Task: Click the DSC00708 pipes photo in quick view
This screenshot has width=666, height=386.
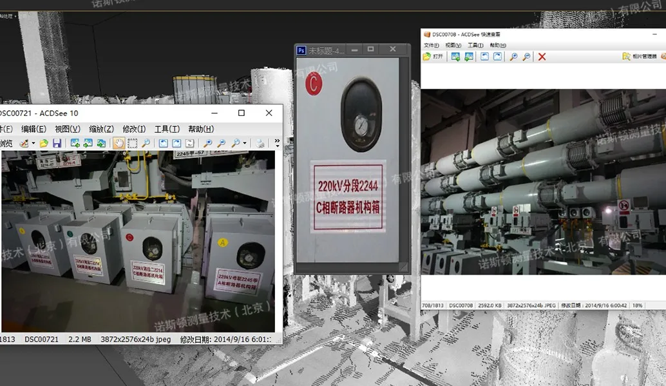Action: point(543,182)
